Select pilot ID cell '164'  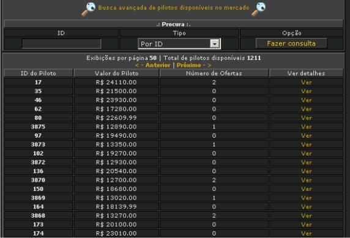pos(38,207)
